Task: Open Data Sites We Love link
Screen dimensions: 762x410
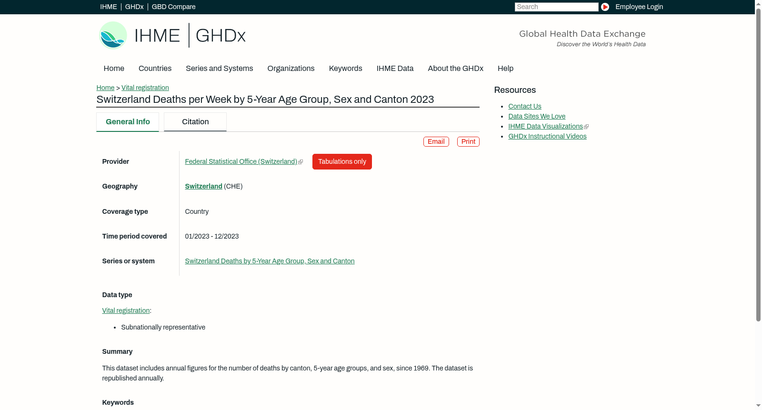Action: (x=537, y=117)
